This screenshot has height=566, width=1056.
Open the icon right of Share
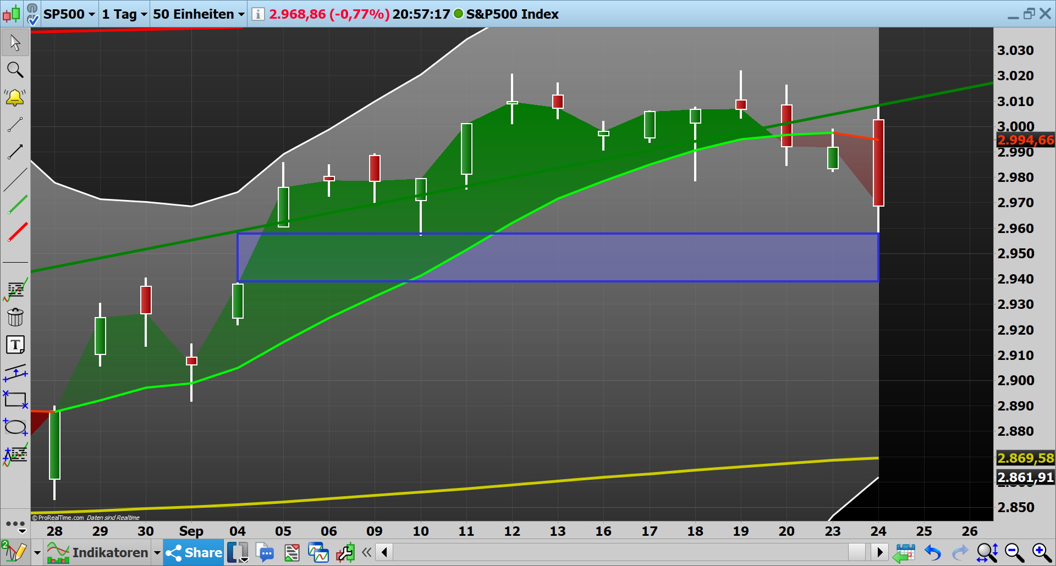point(238,553)
